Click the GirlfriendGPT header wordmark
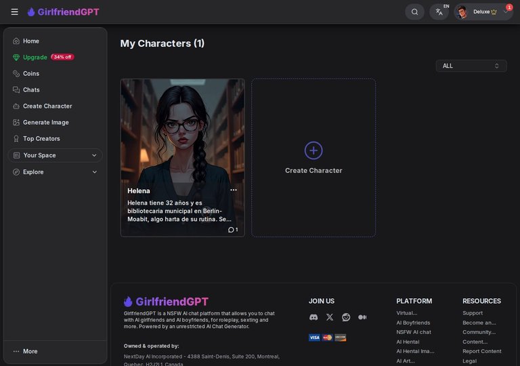The image size is (520, 366). click(68, 12)
